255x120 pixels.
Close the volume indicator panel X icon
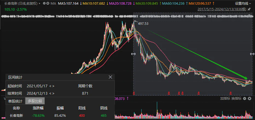pos(249,98)
